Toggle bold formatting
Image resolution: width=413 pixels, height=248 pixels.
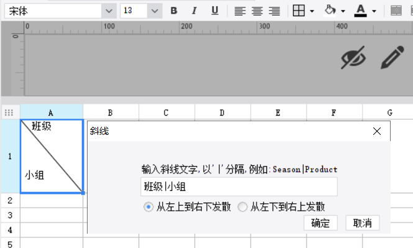coord(174,11)
